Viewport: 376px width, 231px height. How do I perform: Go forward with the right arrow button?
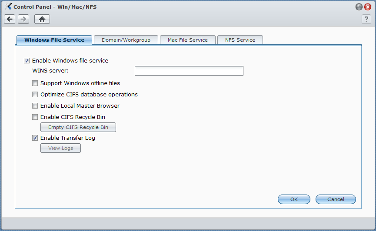(23, 19)
